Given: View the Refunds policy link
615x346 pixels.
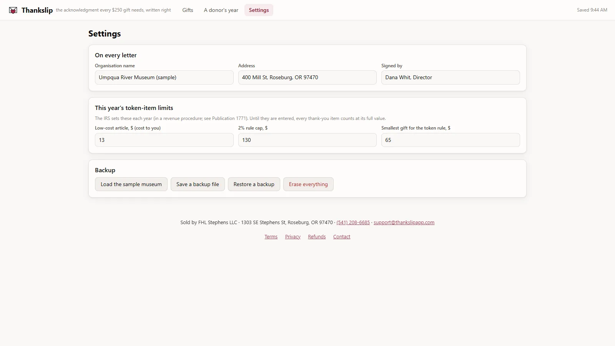Looking at the screenshot, I should point(317,237).
